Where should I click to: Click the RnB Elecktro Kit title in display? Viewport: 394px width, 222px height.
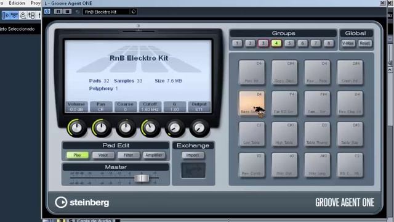pyautogui.click(x=139, y=58)
